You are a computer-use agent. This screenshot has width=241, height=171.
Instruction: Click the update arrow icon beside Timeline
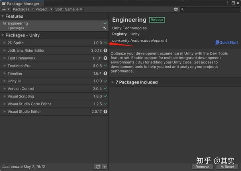pyautogui.click(x=105, y=73)
